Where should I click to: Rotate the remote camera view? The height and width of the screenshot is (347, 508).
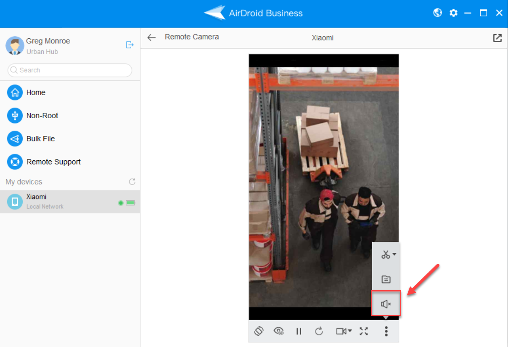tap(259, 331)
